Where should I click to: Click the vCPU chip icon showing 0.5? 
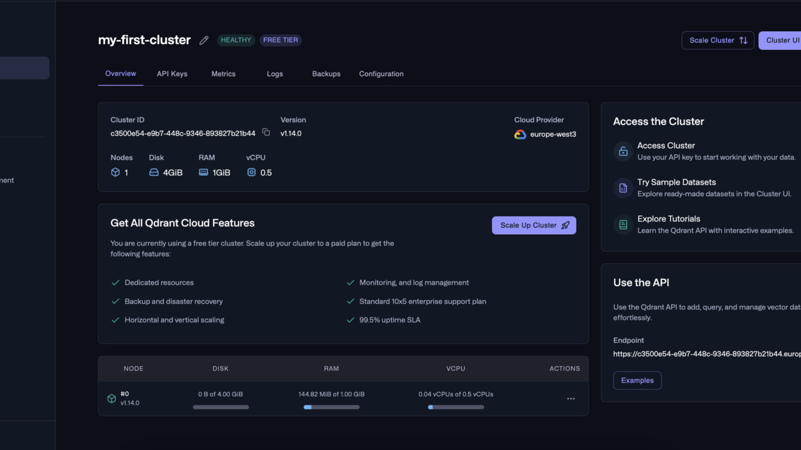pos(250,172)
